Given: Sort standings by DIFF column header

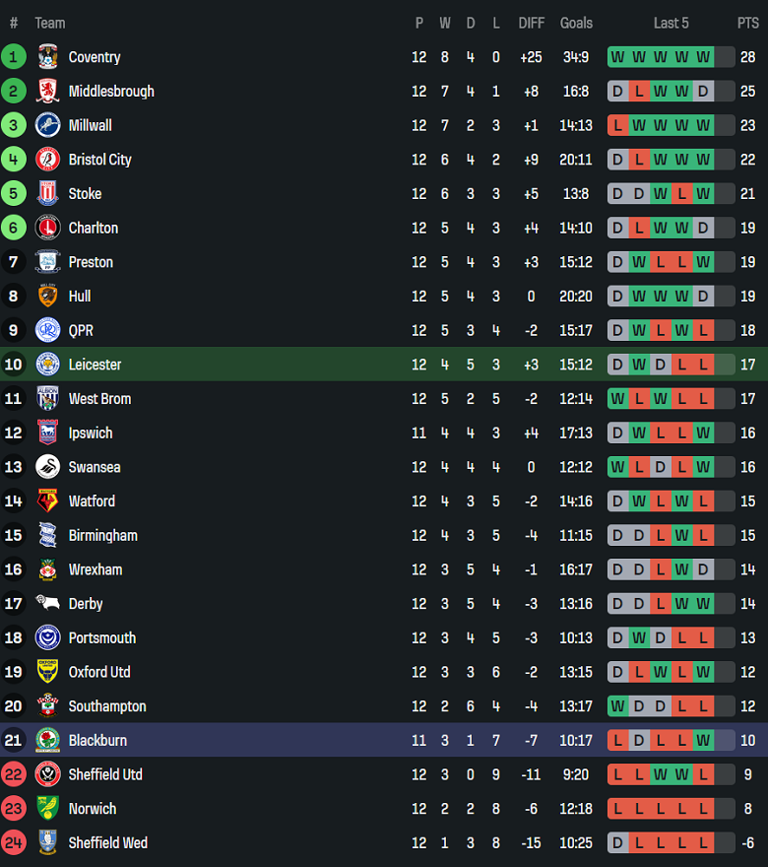Looking at the screenshot, I should 531,23.
